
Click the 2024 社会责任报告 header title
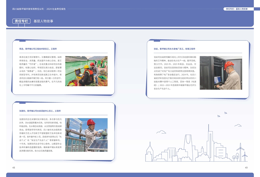click(56, 9)
